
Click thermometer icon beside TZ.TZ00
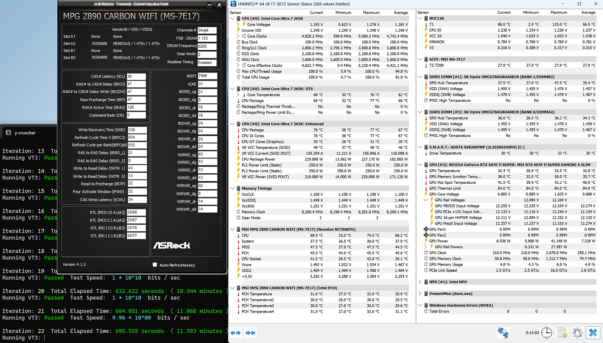[x=426, y=65]
